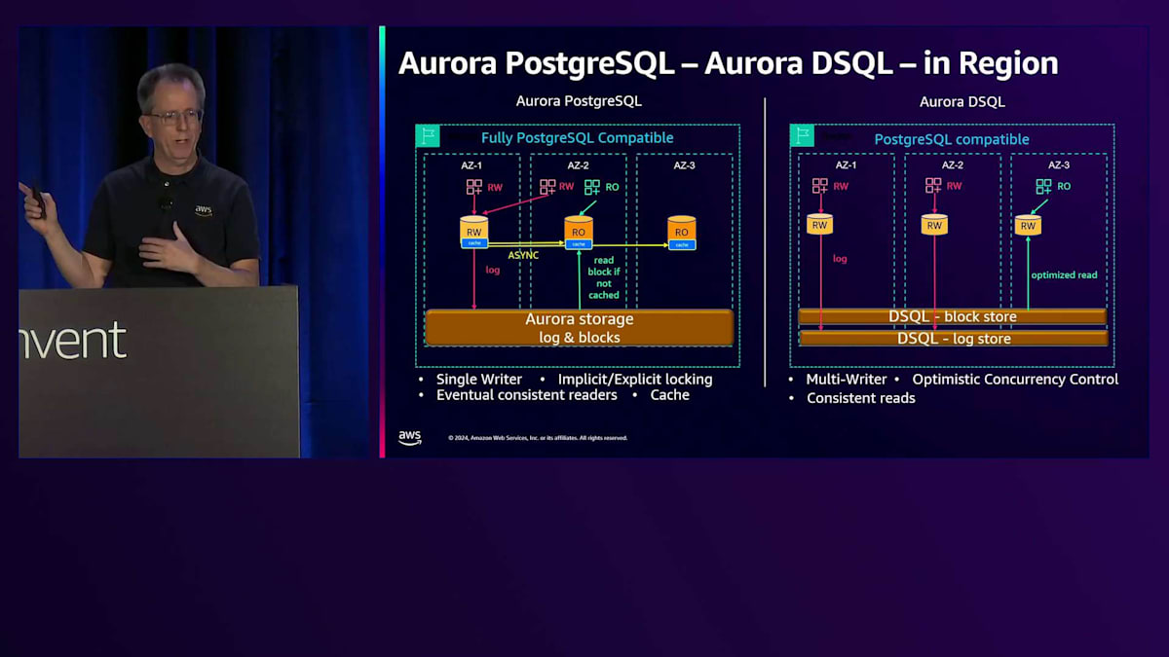Click the AZ-3 label in Aurora DSQL diagram
This screenshot has height=657, width=1169.
[1058, 165]
